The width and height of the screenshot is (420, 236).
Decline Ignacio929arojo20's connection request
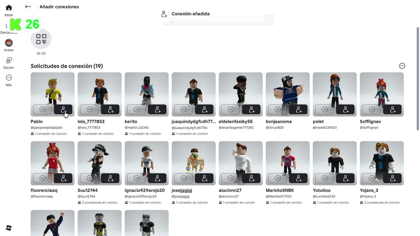click(136, 178)
